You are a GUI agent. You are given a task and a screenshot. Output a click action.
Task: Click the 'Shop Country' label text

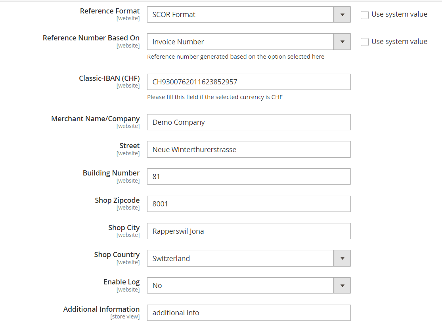[x=117, y=255]
